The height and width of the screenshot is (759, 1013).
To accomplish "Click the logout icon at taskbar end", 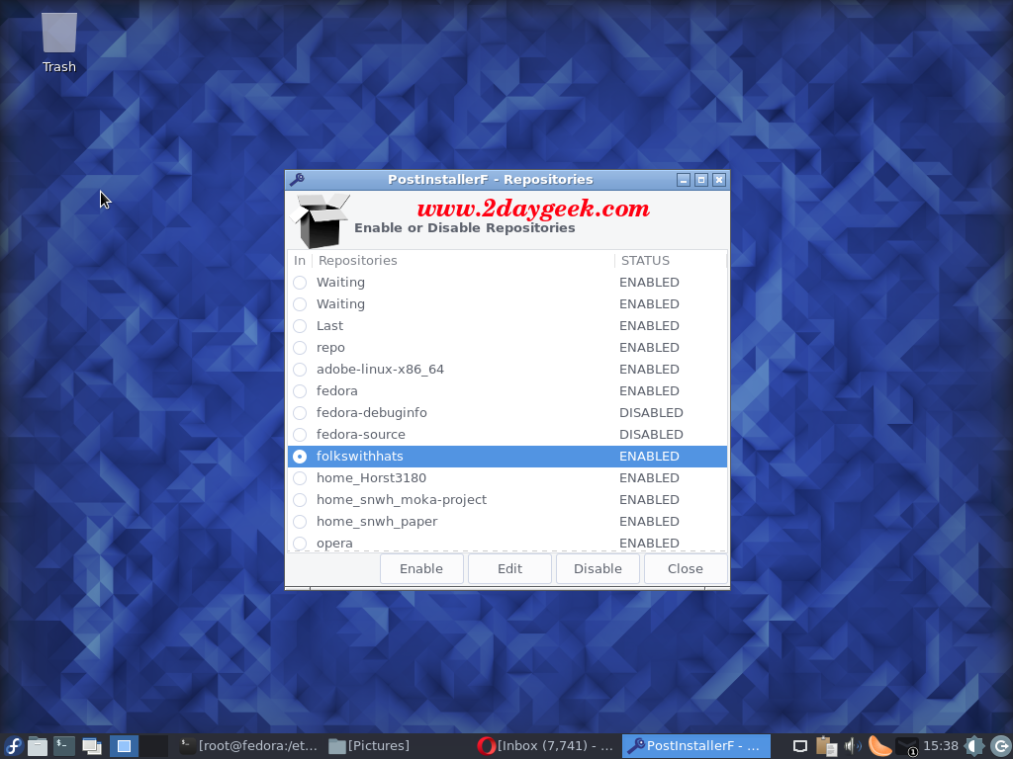I will click(999, 746).
